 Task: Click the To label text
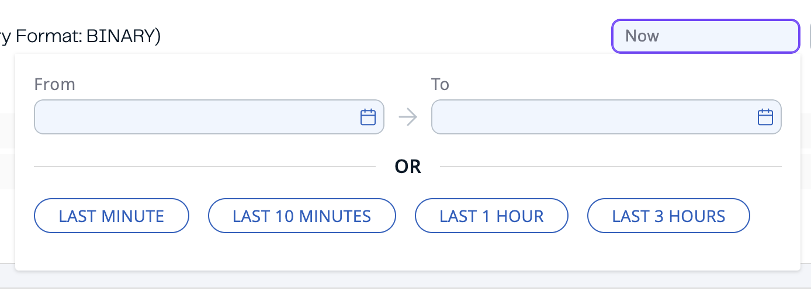point(440,85)
